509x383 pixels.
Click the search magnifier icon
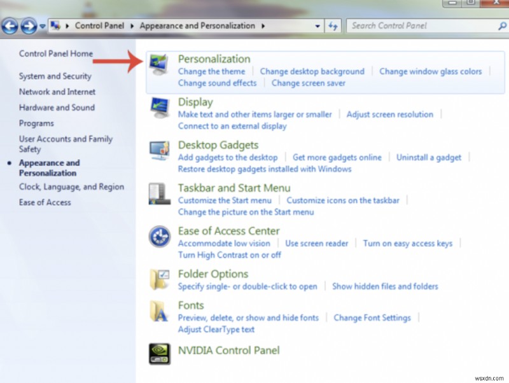pos(502,25)
